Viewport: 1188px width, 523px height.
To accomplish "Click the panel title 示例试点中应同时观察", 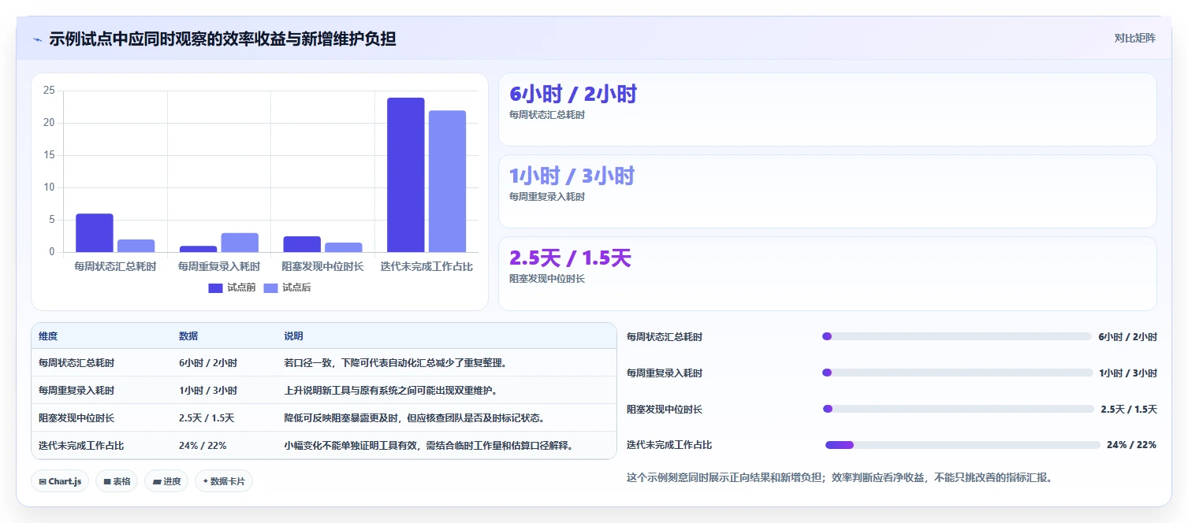I will [223, 39].
